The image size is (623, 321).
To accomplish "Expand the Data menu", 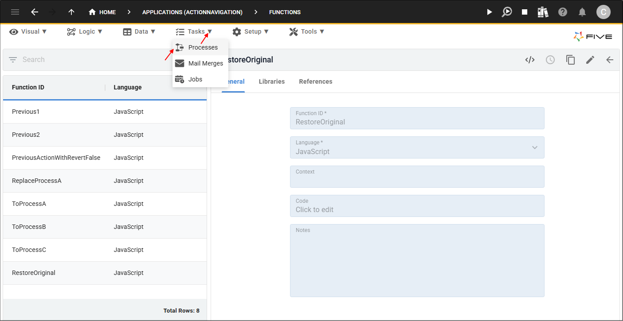I will click(x=139, y=31).
